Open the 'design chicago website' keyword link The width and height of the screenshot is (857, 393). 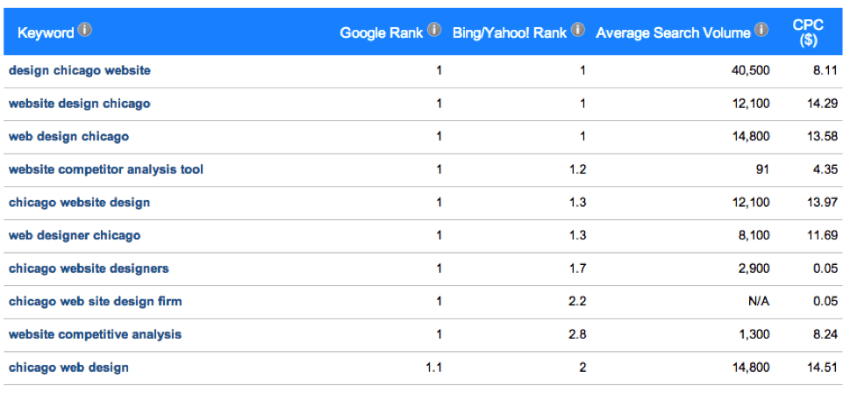[79, 70]
